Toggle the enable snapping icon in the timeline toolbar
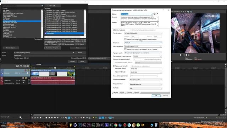 click(x=100, y=118)
